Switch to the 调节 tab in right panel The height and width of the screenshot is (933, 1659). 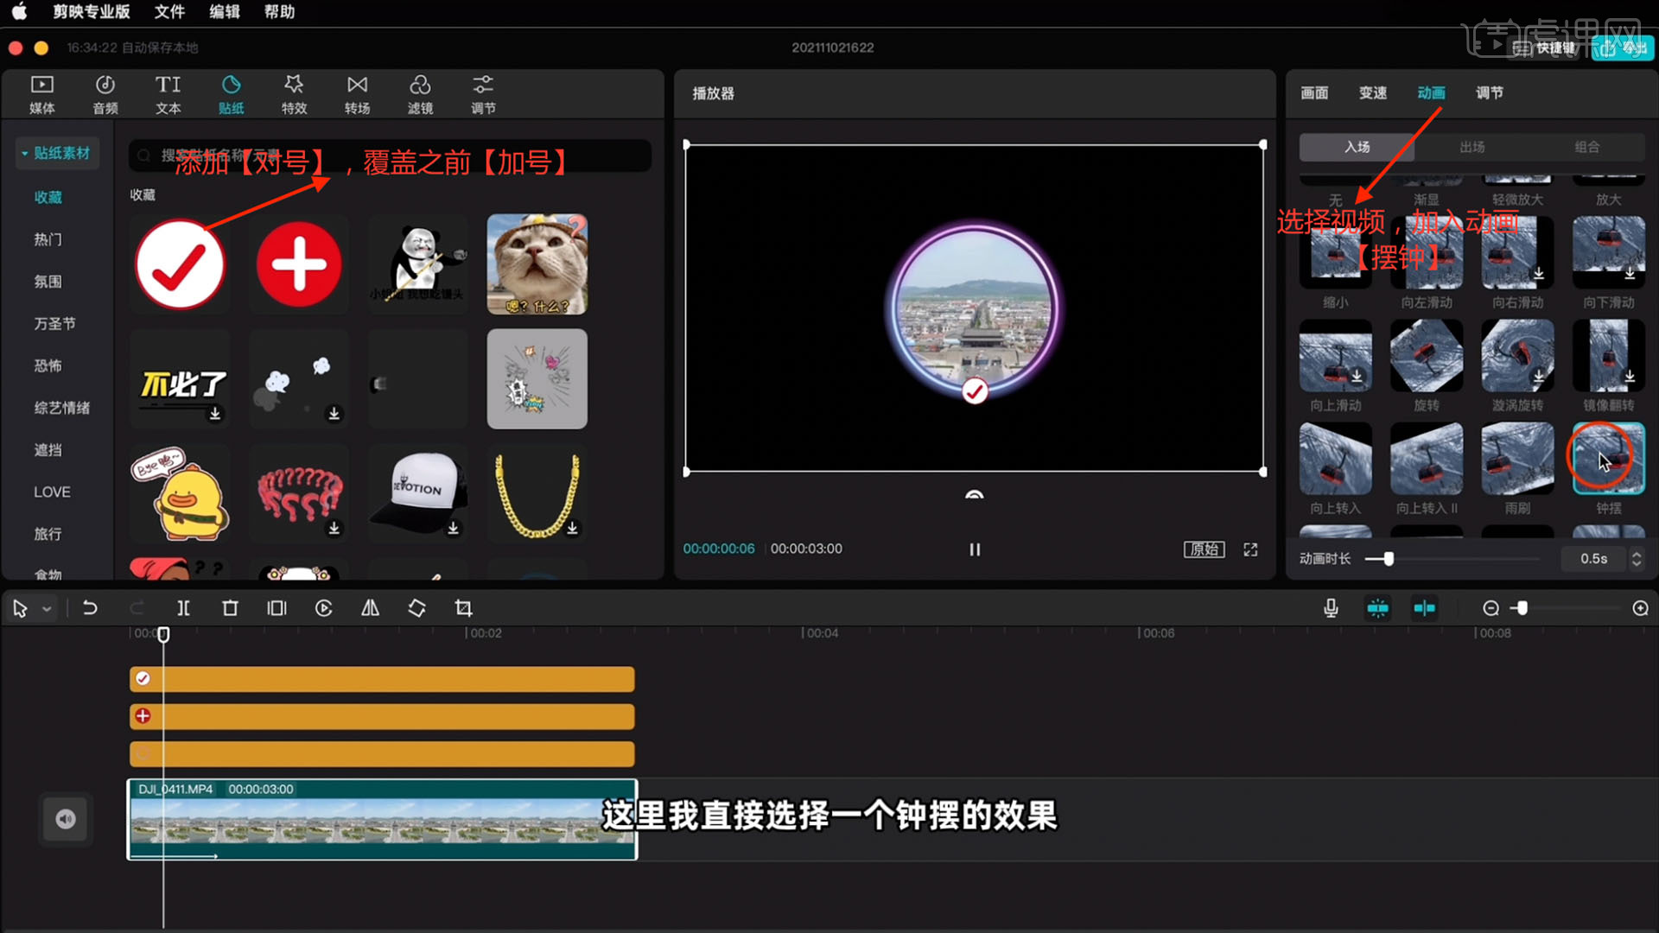[1489, 92]
